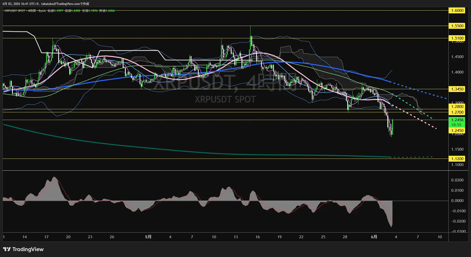The image size is (471, 257).
Task: Click the 1.4500 price axis tick
Action: pos(457,57)
